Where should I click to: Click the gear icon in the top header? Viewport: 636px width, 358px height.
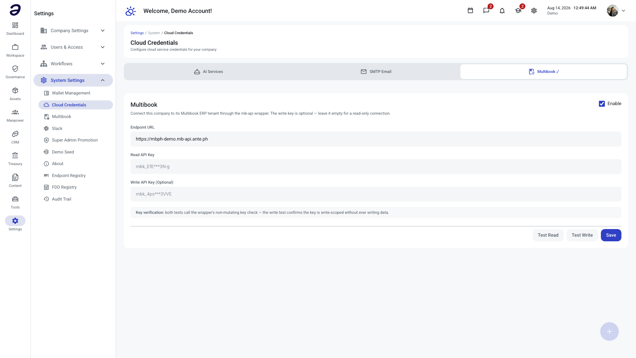(x=534, y=11)
